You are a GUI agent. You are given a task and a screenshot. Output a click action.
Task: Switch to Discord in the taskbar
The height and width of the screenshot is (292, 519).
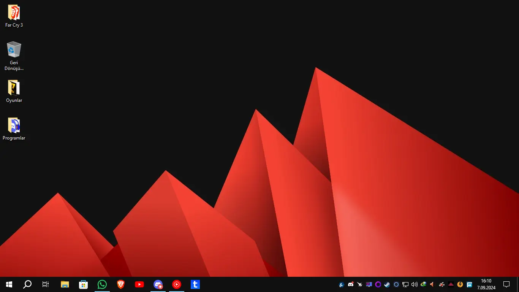(x=158, y=284)
